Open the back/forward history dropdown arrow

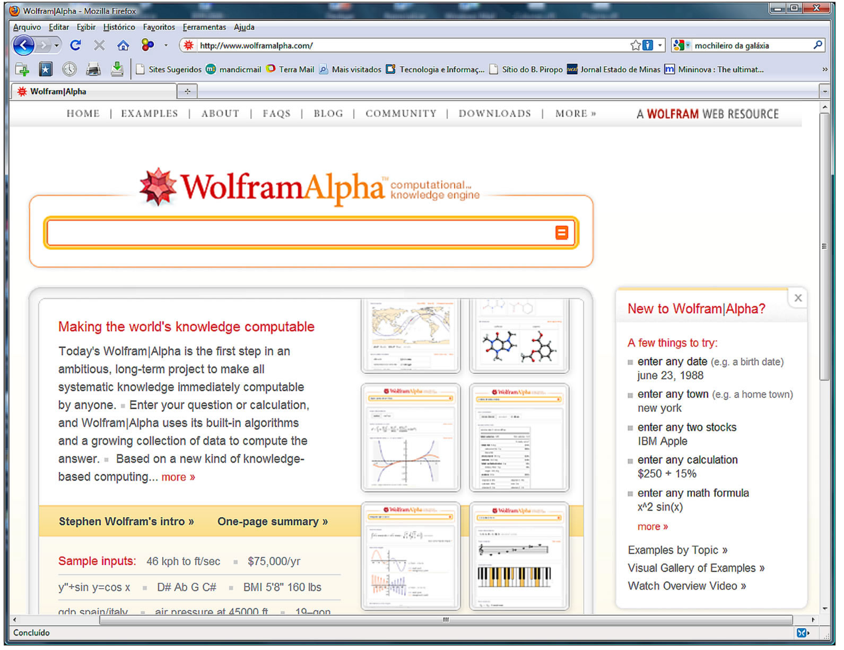pos(56,46)
